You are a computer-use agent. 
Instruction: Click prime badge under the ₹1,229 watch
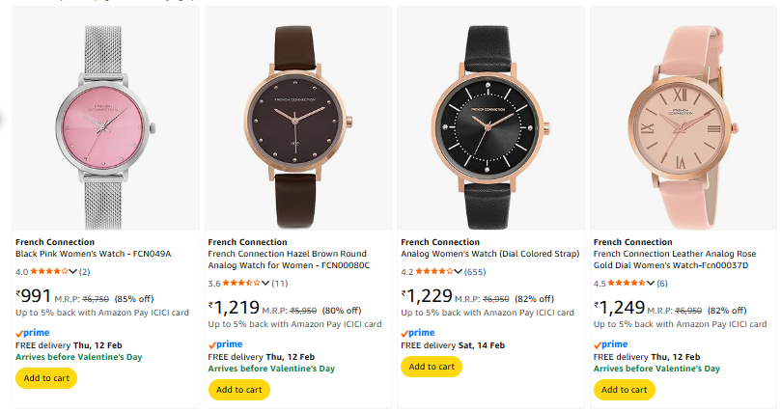[419, 332]
